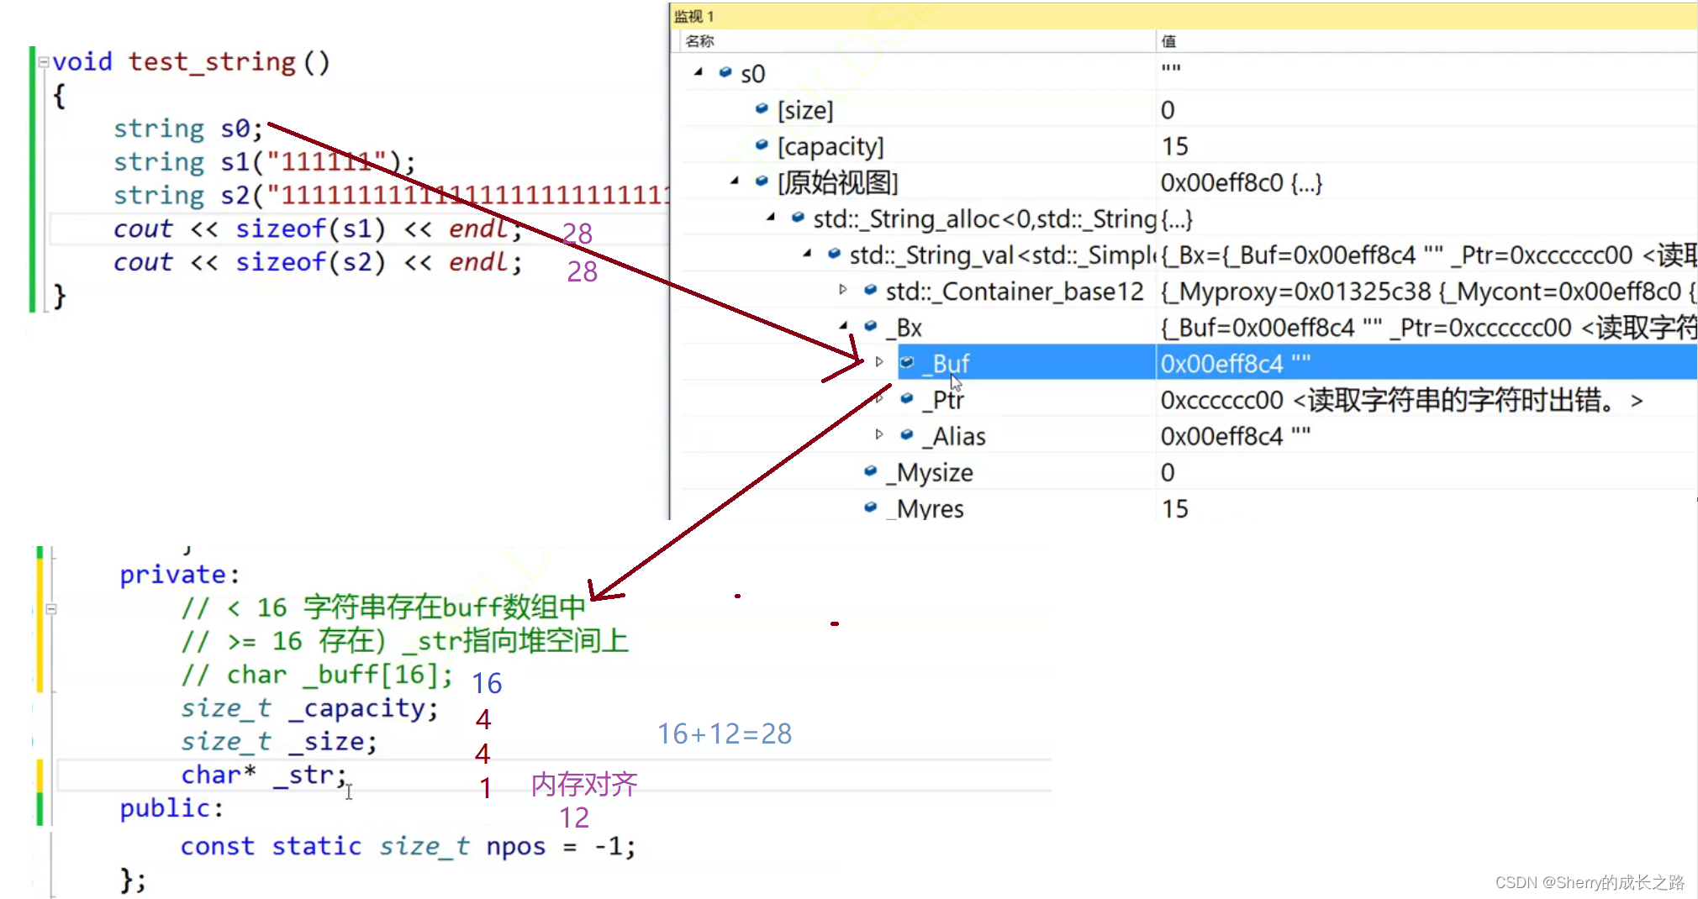Screen dimensions: 1698x899
Task: Click the std::_Container_base12 member icon
Action: (x=870, y=290)
